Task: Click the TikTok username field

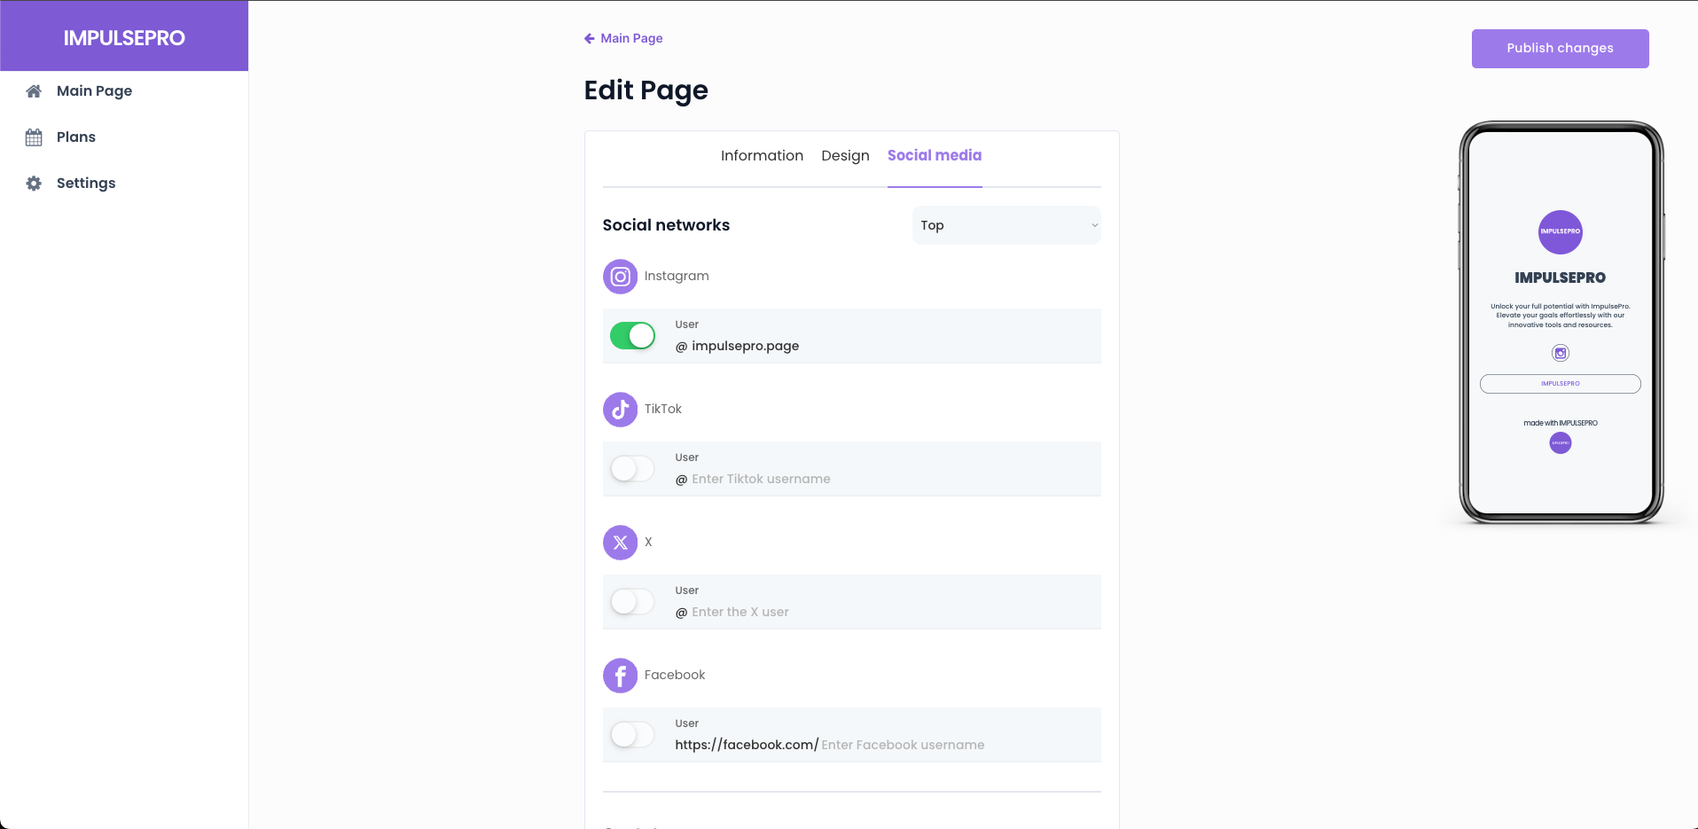Action: (891, 479)
